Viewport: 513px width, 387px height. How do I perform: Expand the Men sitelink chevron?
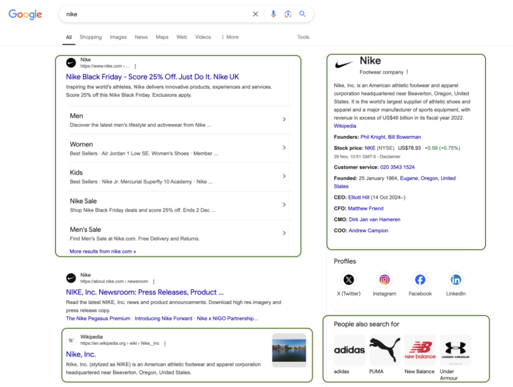click(x=284, y=120)
